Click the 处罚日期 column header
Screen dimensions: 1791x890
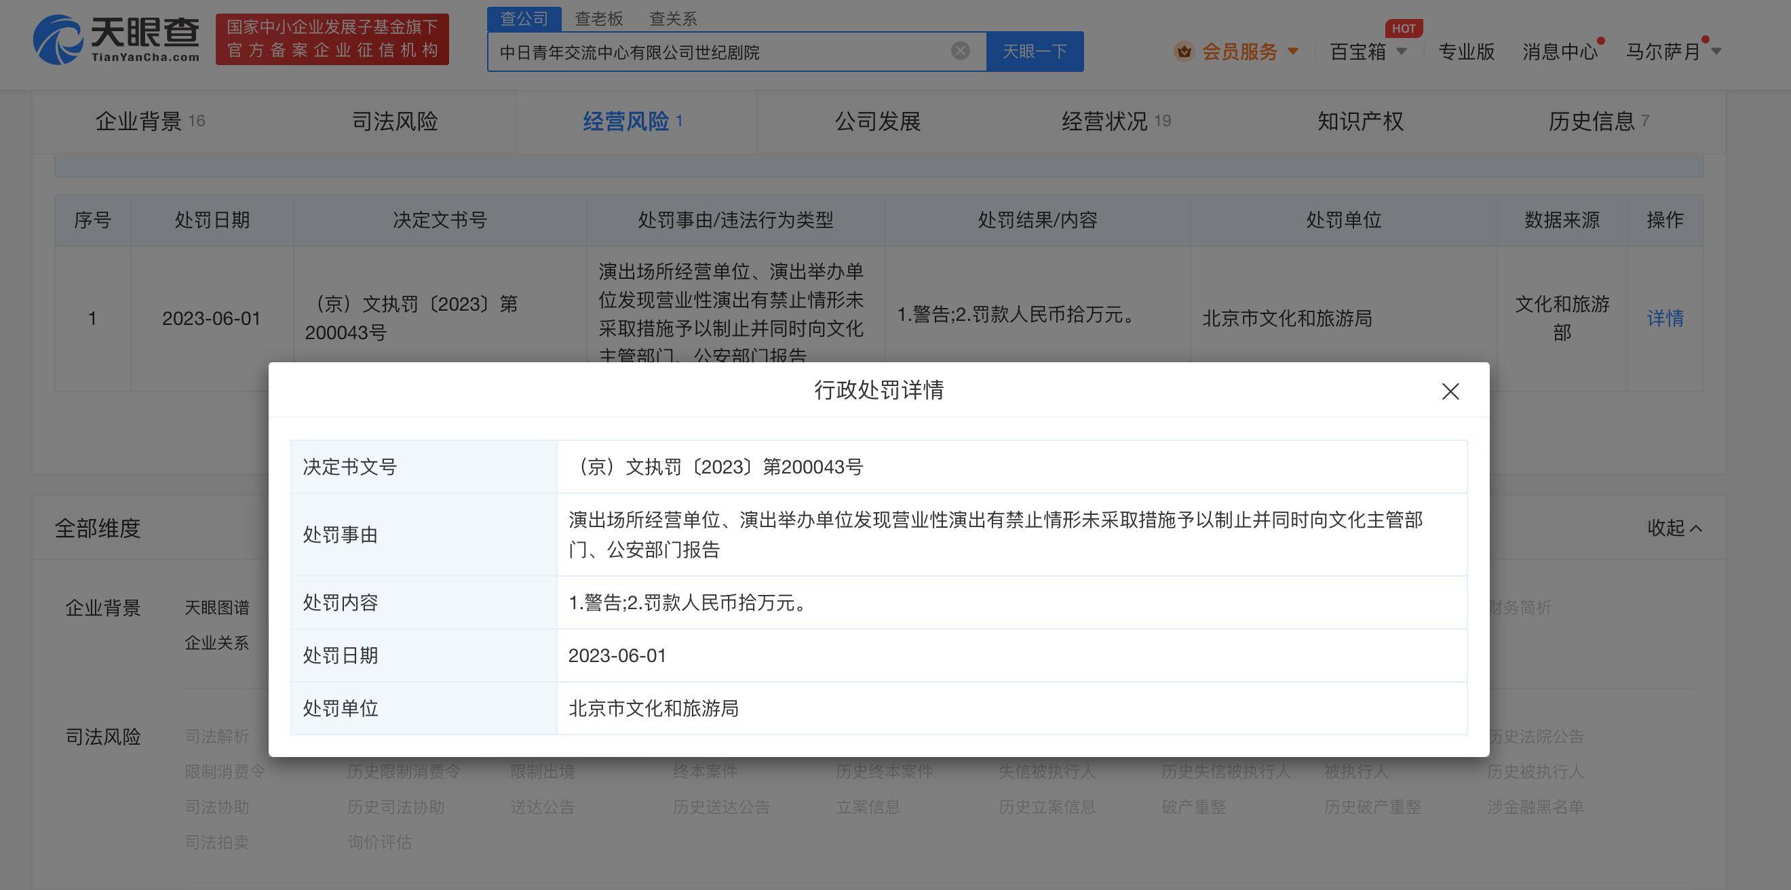(212, 220)
